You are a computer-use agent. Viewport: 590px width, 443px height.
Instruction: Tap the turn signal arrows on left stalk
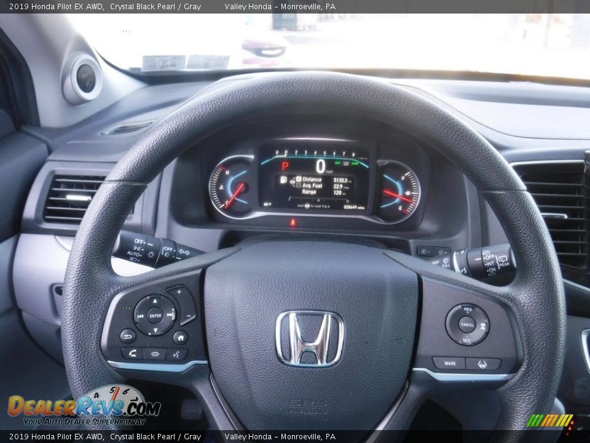click(x=184, y=252)
